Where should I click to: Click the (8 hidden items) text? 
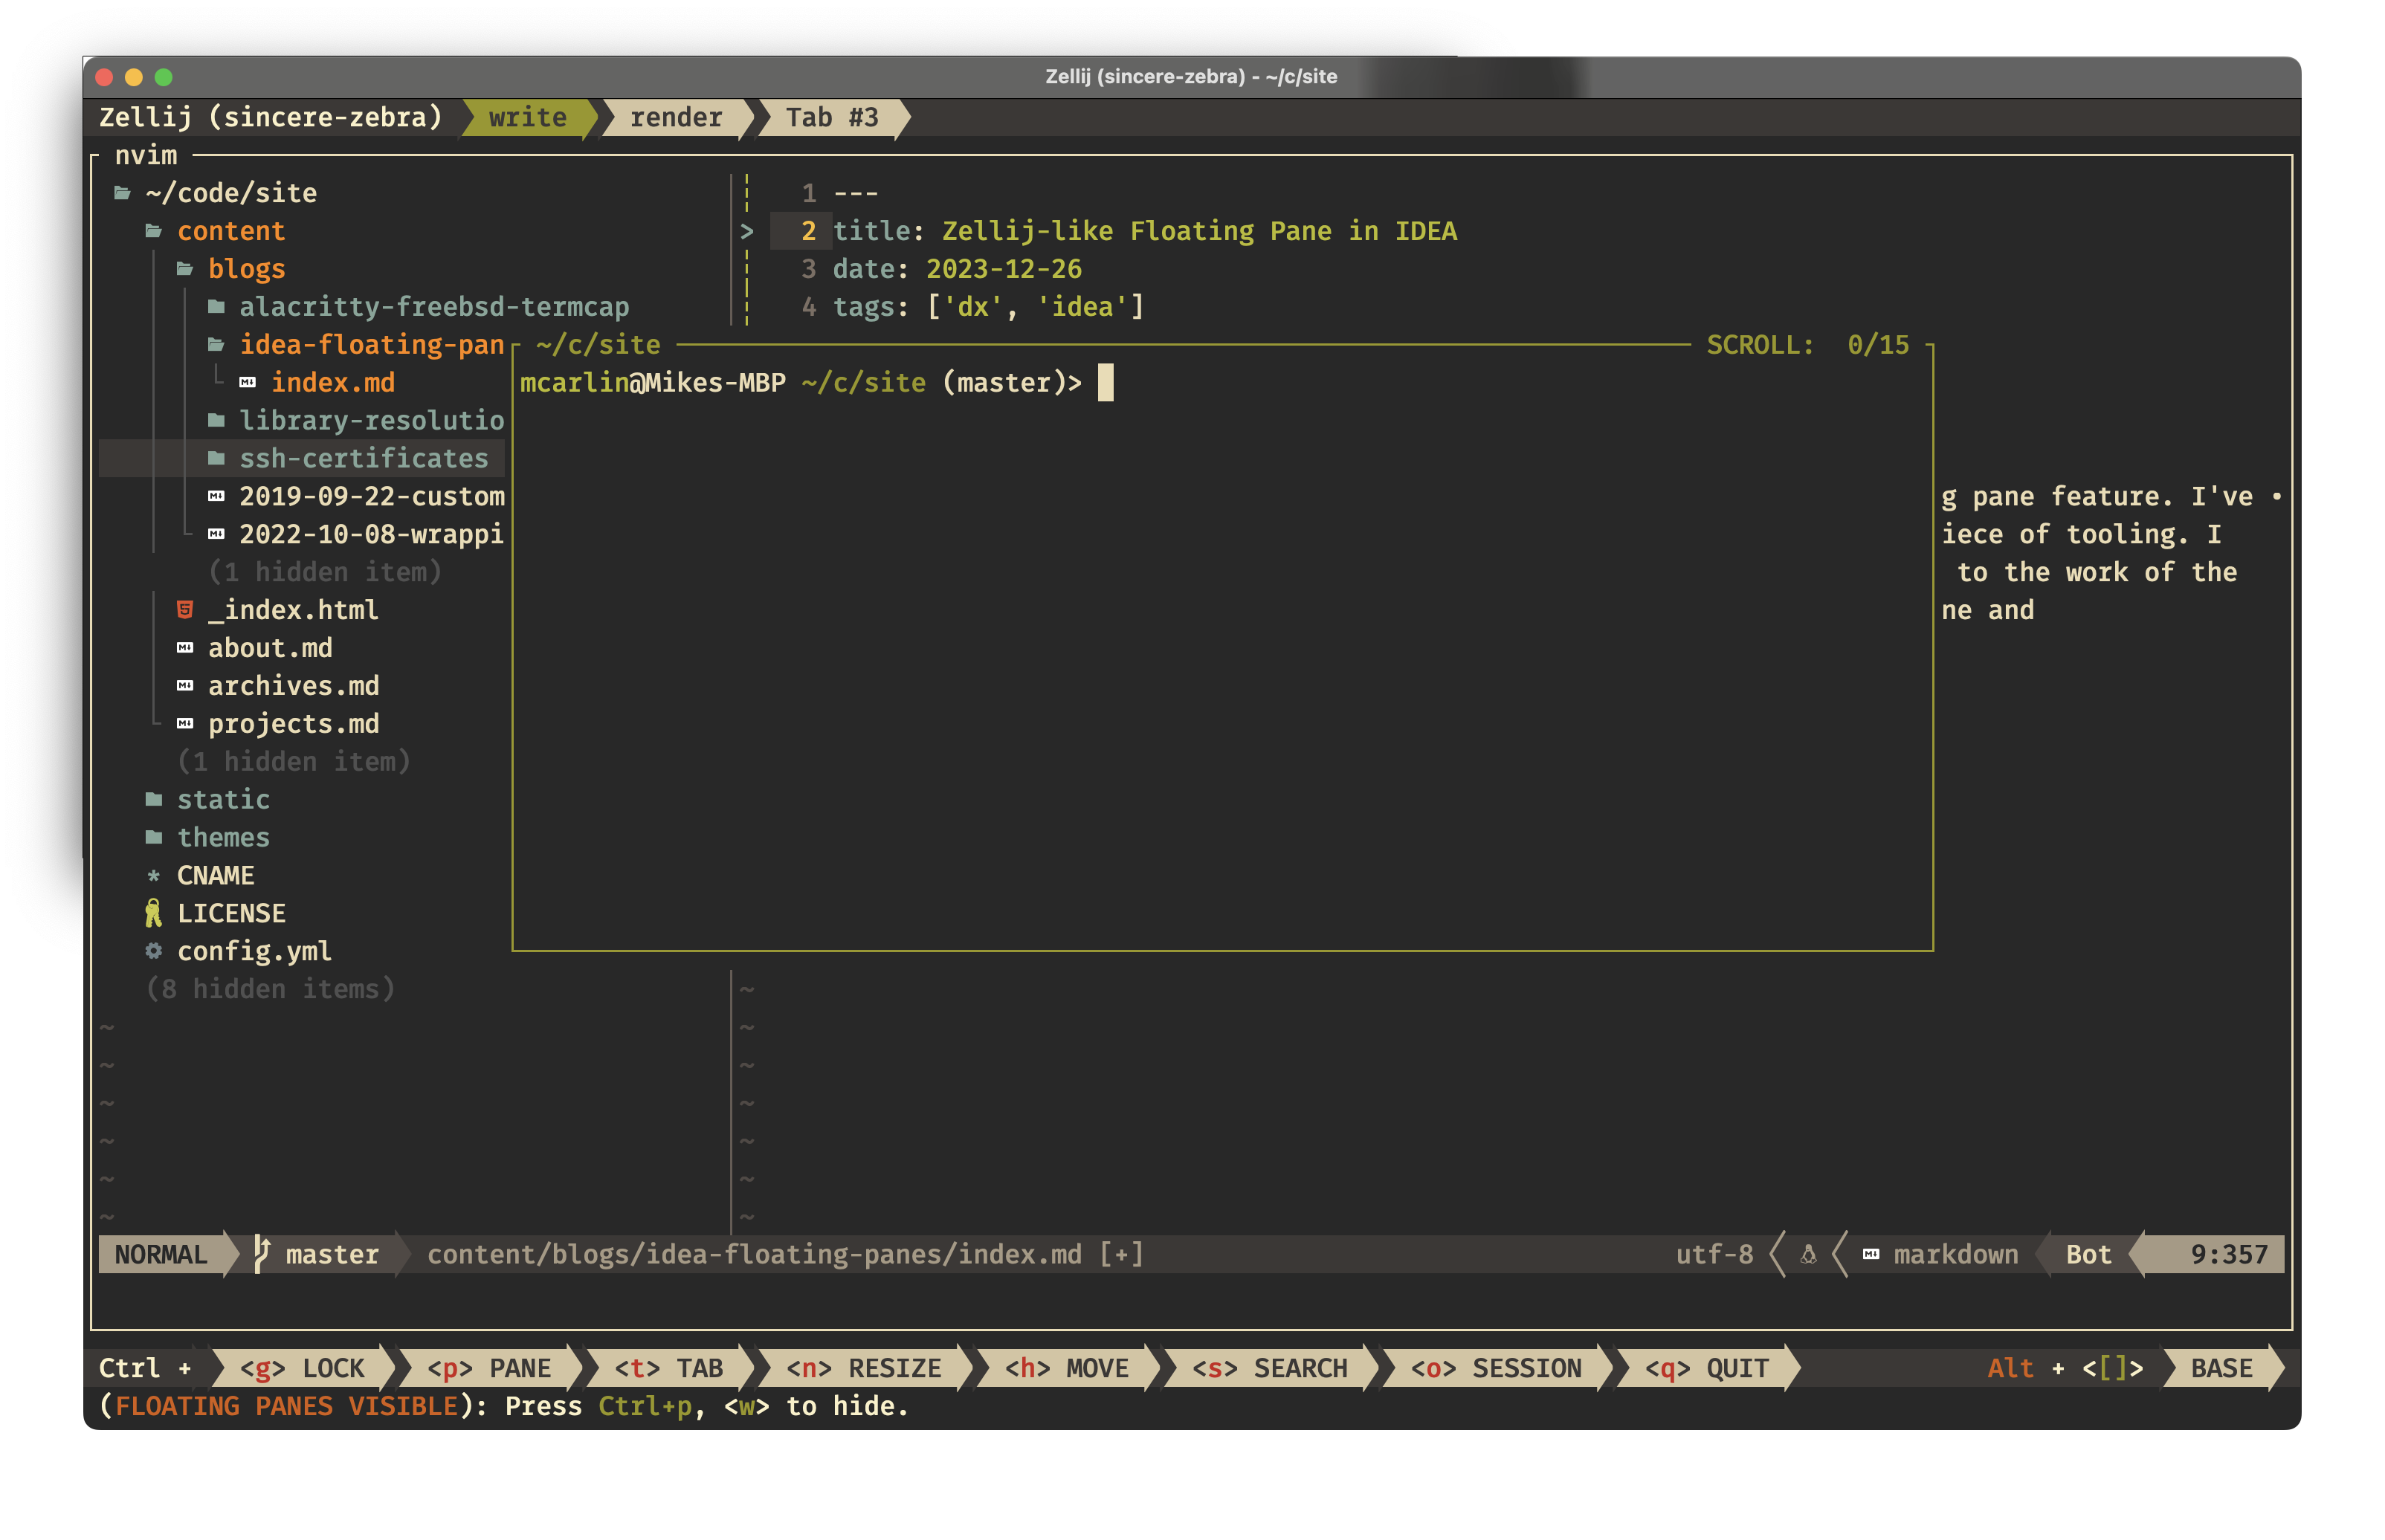270,989
